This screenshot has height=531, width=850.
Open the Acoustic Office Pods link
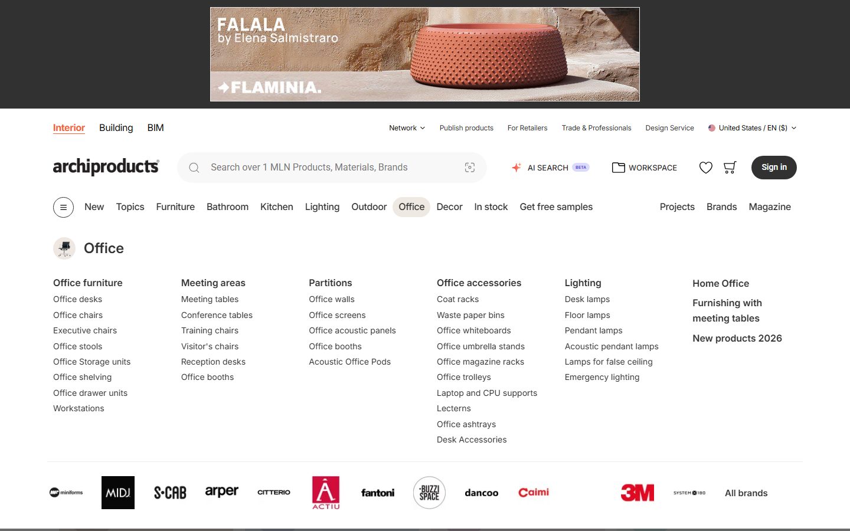pyautogui.click(x=350, y=362)
